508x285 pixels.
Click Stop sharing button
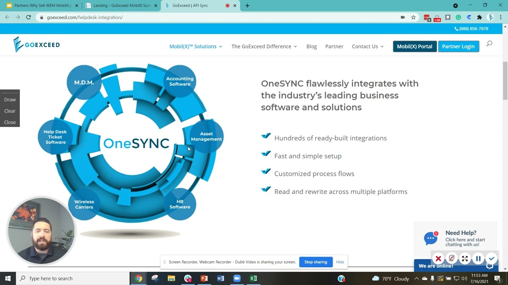tap(316, 262)
